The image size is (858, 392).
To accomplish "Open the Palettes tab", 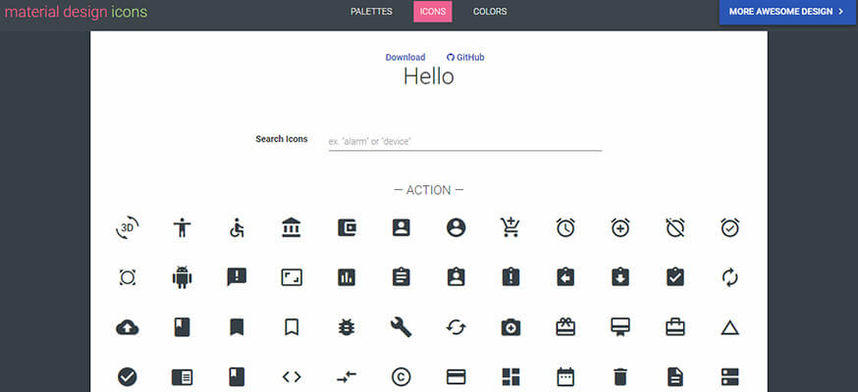I will click(x=371, y=12).
